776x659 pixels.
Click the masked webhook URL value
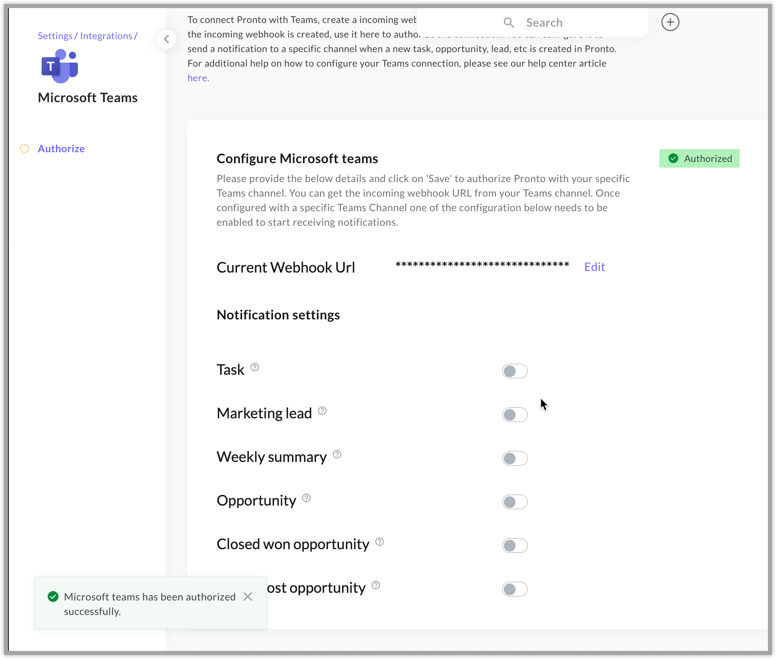pos(482,265)
